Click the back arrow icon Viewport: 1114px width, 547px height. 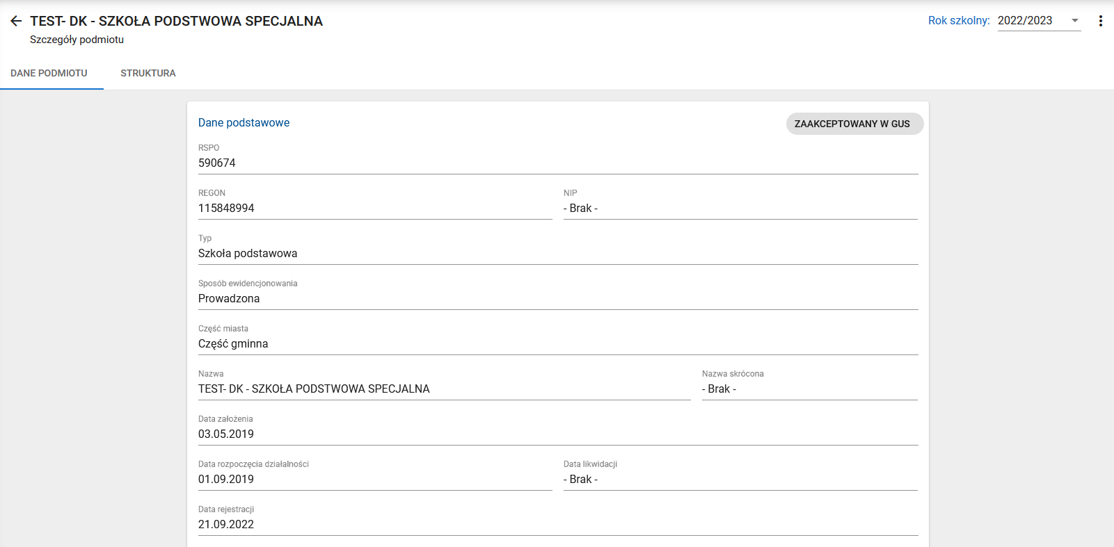(x=16, y=21)
